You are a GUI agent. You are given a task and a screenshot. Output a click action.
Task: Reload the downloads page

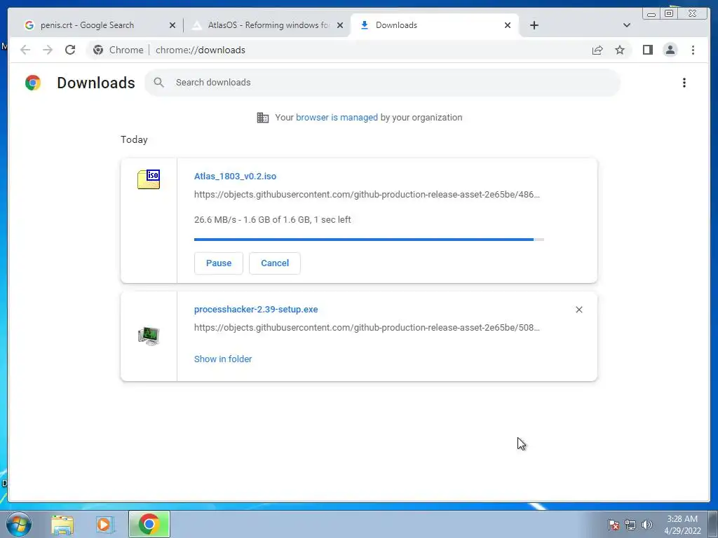70,50
